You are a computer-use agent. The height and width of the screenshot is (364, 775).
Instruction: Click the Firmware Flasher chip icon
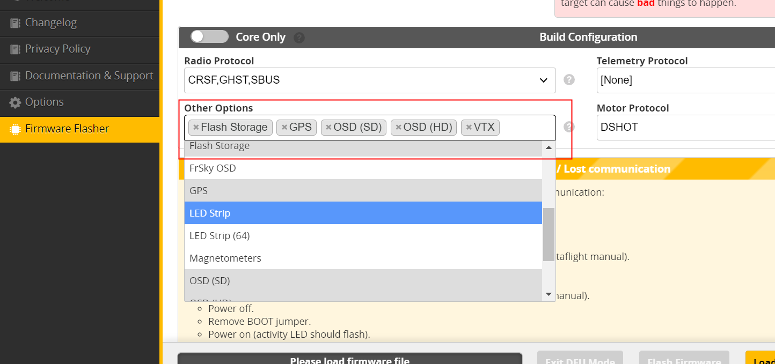click(15, 129)
